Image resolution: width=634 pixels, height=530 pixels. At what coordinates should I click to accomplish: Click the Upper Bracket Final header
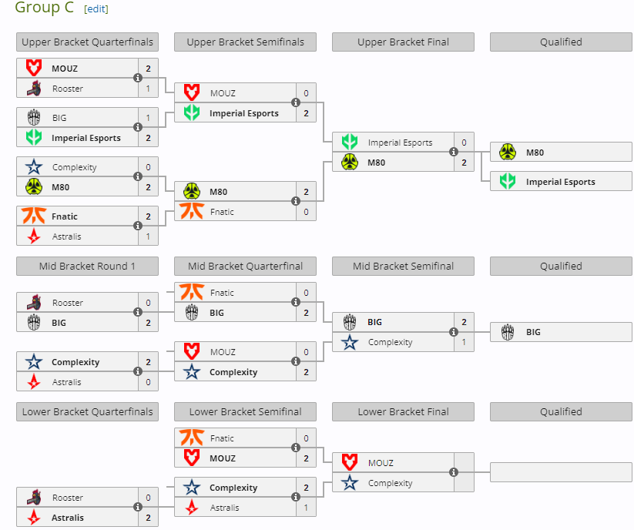click(403, 42)
